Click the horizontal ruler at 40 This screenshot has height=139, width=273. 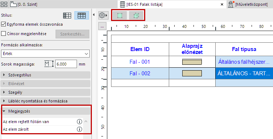tap(184, 26)
